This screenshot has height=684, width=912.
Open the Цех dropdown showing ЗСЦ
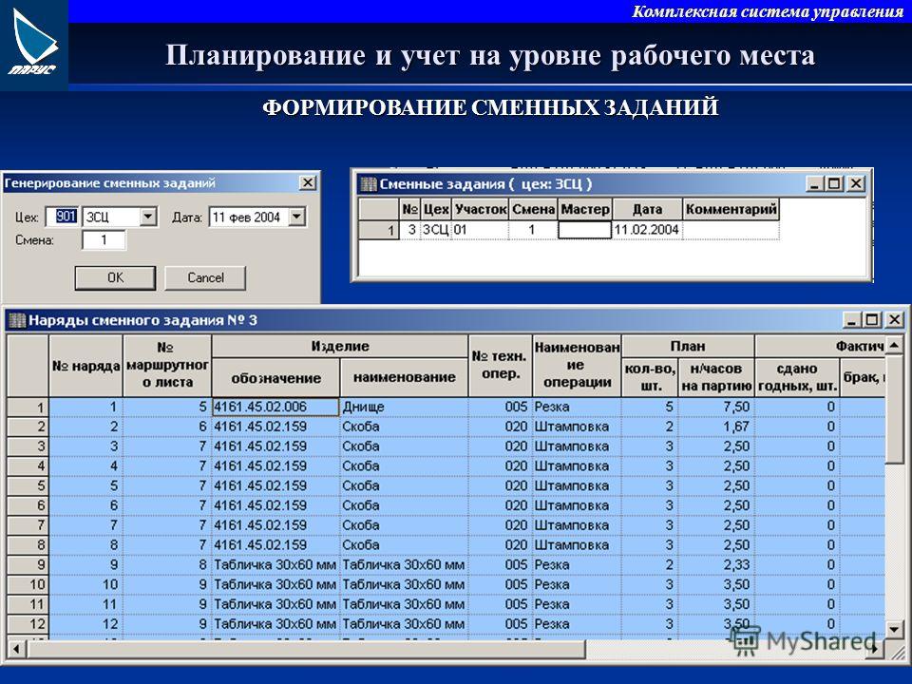(x=148, y=217)
